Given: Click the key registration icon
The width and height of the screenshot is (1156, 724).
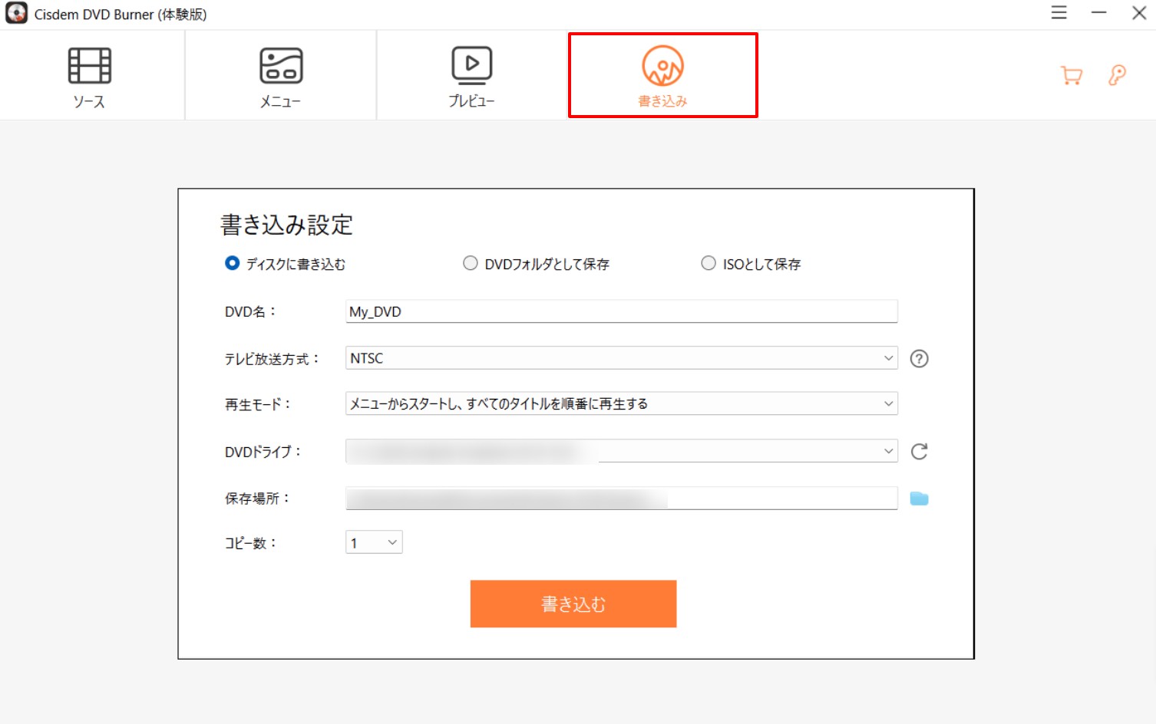Looking at the screenshot, I should point(1118,75).
